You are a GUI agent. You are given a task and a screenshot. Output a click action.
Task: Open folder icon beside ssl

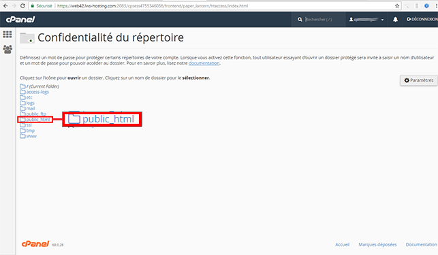coord(22,125)
